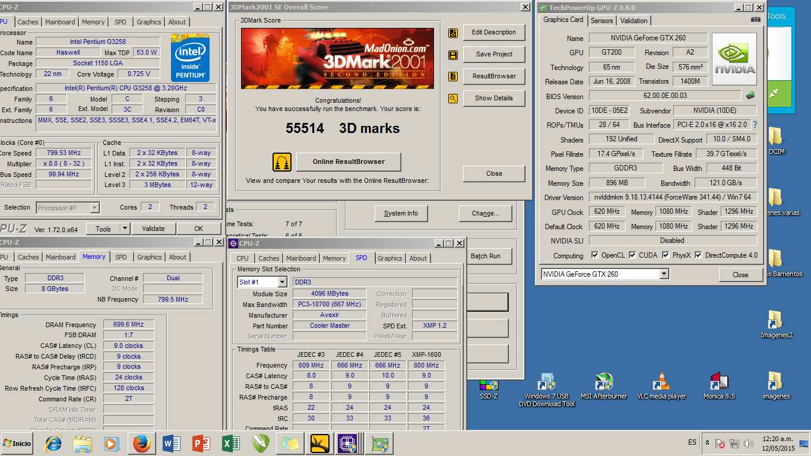Image resolution: width=811 pixels, height=456 pixels.
Task: Select the Monica 8.5 desktop shortcut
Action: point(719,386)
